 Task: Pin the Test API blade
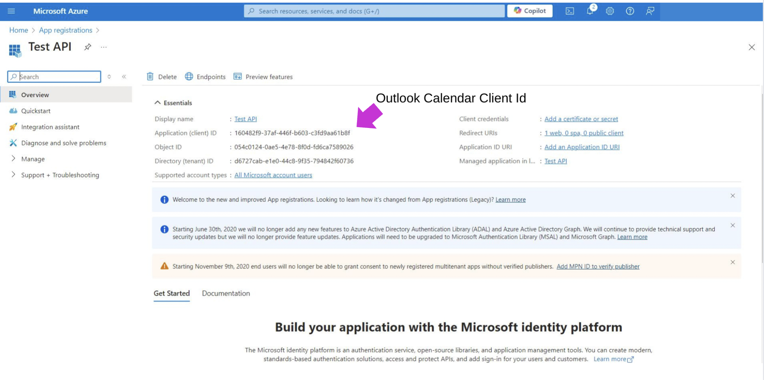tap(87, 47)
